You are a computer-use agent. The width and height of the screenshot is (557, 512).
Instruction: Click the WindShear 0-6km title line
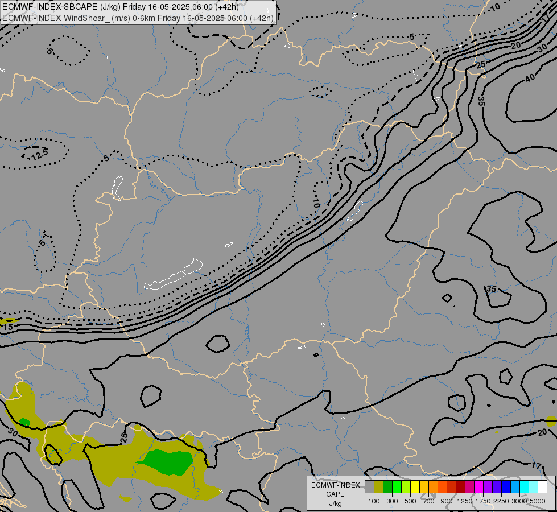coord(138,18)
